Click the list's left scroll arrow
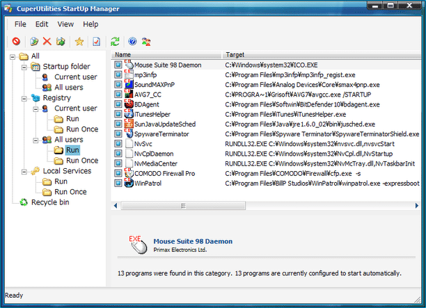 coord(116,206)
